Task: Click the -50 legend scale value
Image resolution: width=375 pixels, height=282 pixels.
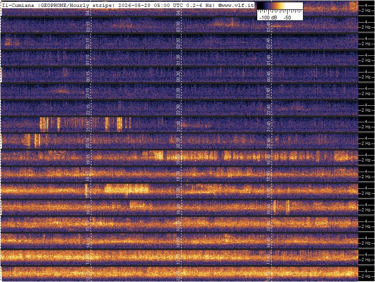Action: [287, 18]
